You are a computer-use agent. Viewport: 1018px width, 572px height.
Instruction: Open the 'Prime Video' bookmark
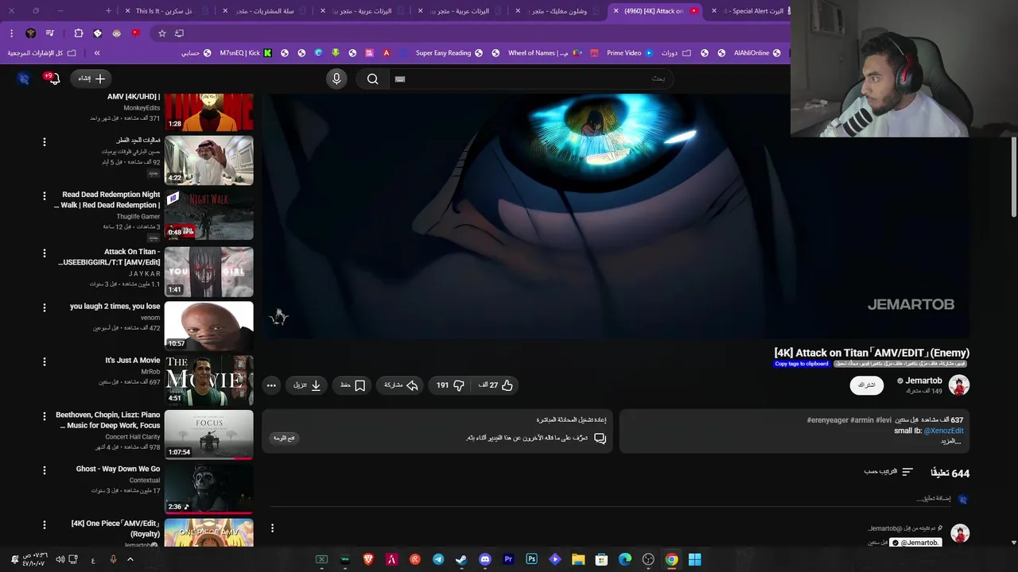[x=630, y=53]
